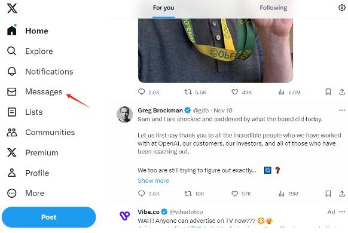This screenshot has width=348, height=233.
Task: Bookmark Greg Brockman's post
Action: tap(328, 194)
